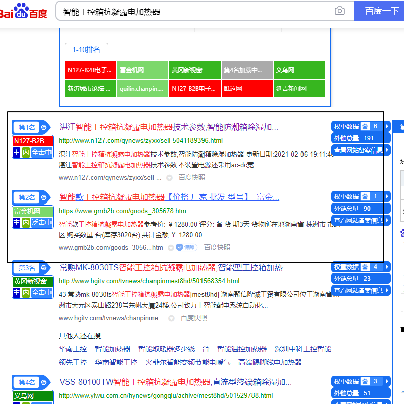The height and width of the screenshot is (404, 404).
Task: Open dropdown arrow after www.gmb2b.com snippet URL
Action: tap(171, 248)
